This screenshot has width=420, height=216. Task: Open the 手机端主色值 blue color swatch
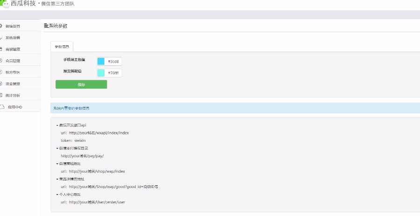point(101,61)
